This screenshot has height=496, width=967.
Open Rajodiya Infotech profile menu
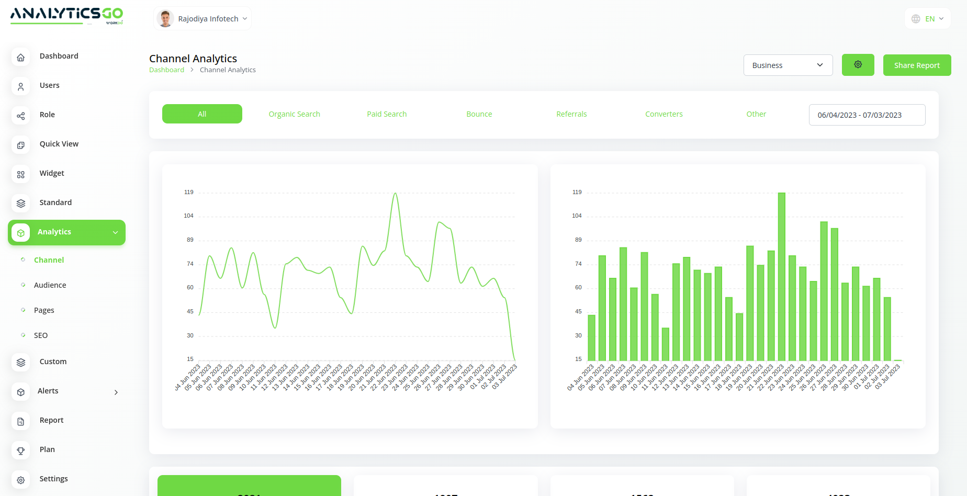pos(203,19)
